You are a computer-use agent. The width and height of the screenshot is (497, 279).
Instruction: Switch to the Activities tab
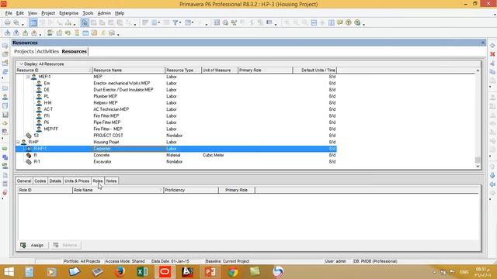pyautogui.click(x=48, y=51)
